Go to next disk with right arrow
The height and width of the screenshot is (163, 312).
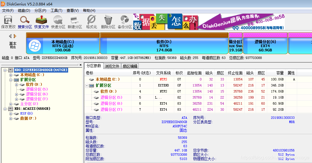point(15,36)
